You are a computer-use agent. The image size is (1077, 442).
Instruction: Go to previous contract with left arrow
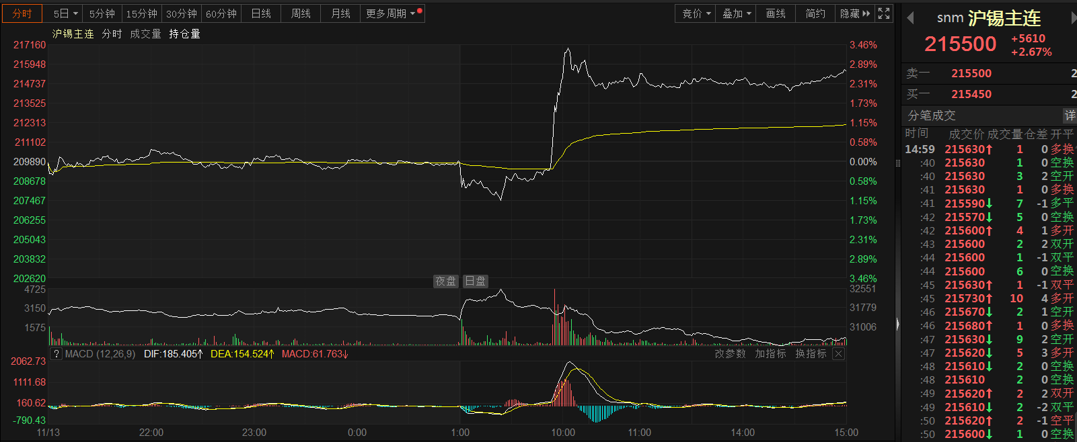click(x=910, y=18)
